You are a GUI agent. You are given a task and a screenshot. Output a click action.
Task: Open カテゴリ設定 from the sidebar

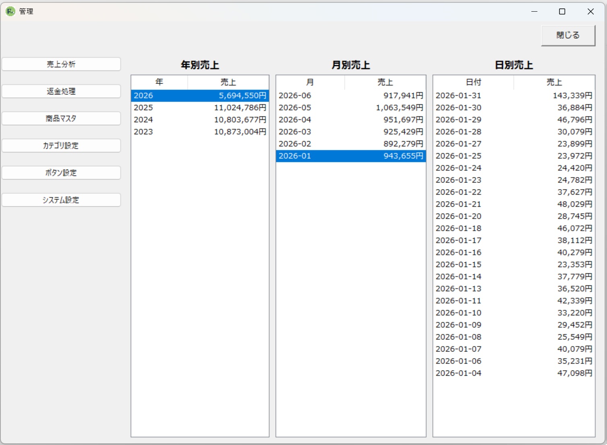(x=61, y=146)
